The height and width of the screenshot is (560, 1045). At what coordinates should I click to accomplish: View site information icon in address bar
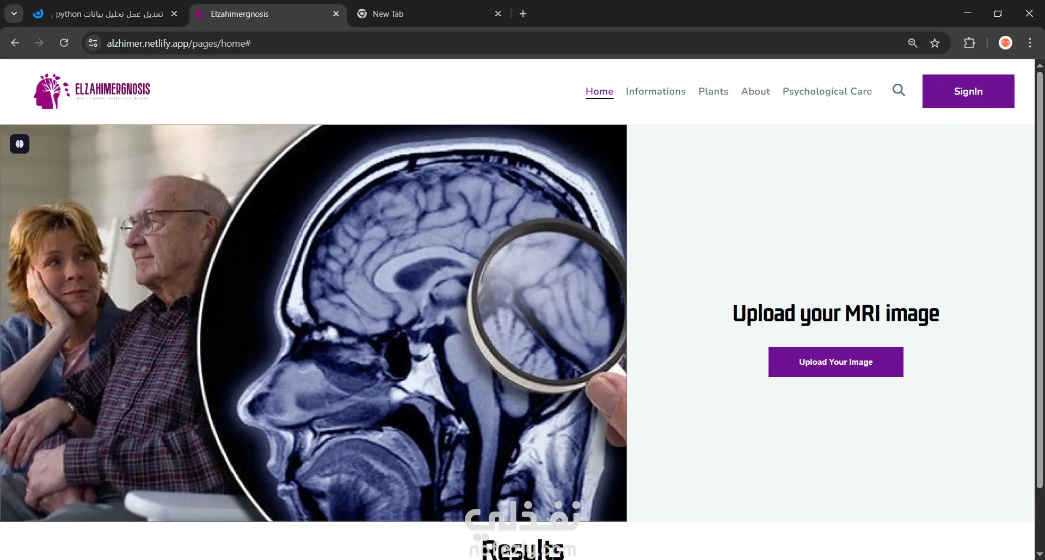point(93,43)
